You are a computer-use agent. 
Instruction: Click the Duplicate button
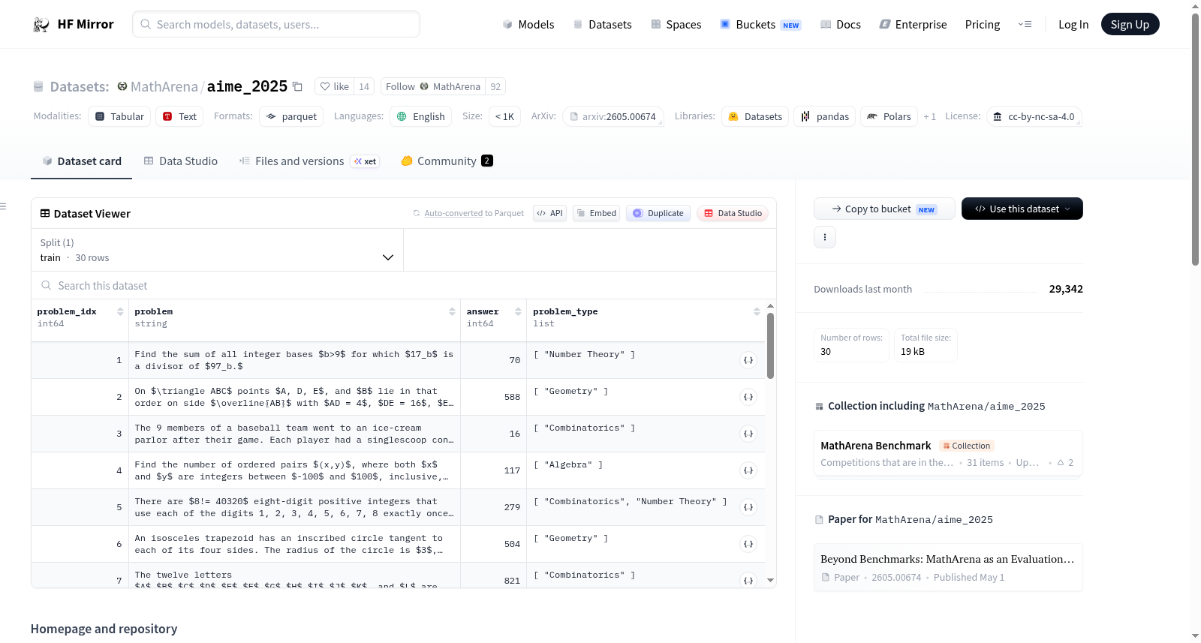[x=658, y=213]
